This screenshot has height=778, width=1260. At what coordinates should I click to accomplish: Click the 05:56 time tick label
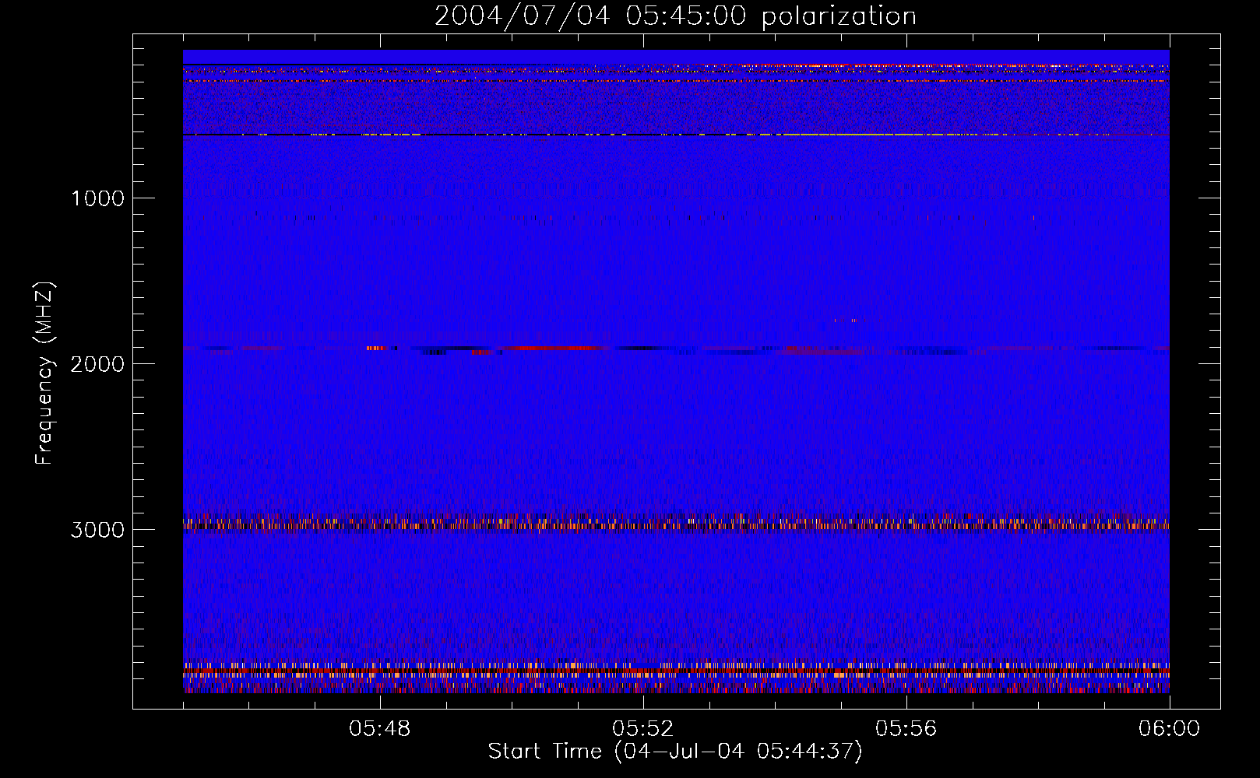point(906,729)
